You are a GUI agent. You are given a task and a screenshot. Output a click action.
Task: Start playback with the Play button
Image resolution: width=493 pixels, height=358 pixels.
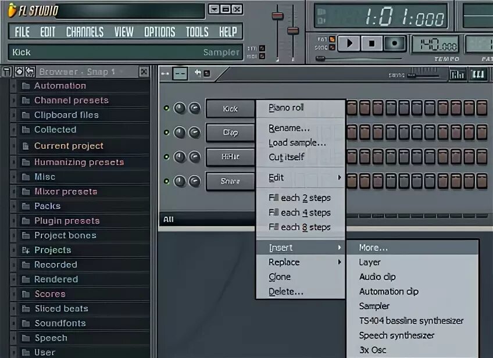point(349,43)
